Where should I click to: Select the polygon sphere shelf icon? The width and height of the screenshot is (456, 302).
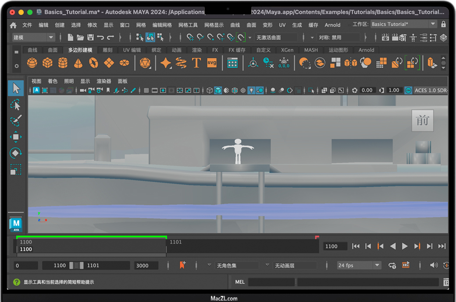tap(32, 63)
